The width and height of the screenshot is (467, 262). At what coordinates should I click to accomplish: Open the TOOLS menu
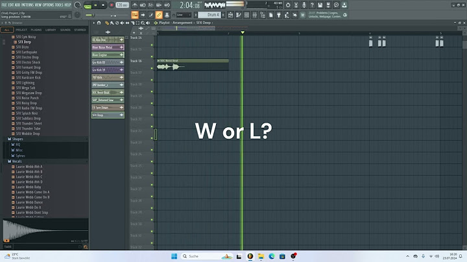[59, 5]
